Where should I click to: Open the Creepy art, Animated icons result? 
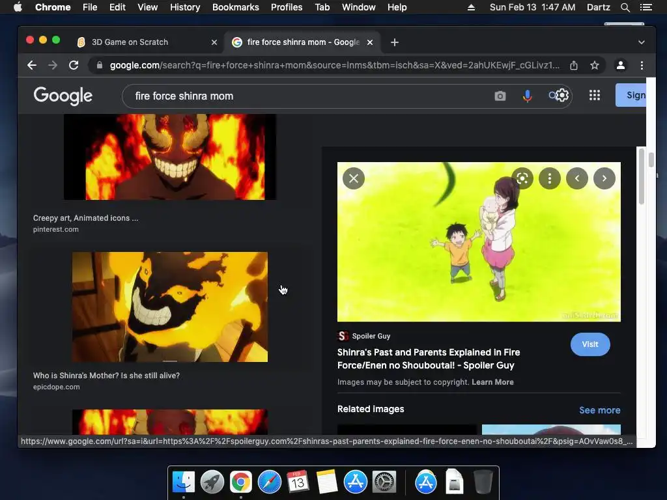(85, 217)
